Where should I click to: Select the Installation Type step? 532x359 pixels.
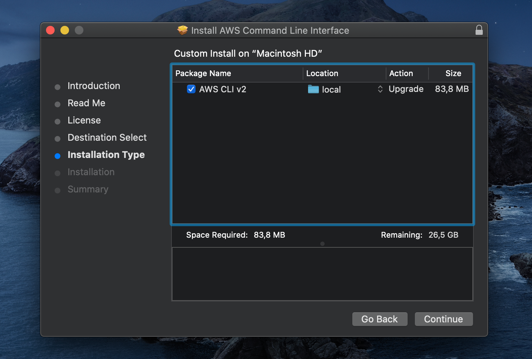coord(106,155)
